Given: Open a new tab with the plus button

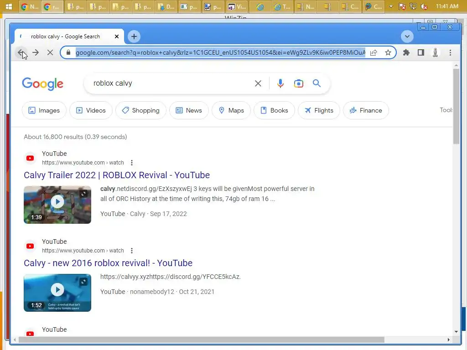Looking at the screenshot, I should pos(134,36).
